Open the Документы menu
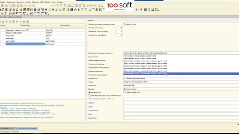The width and height of the screenshot is (239, 134). [21, 2]
